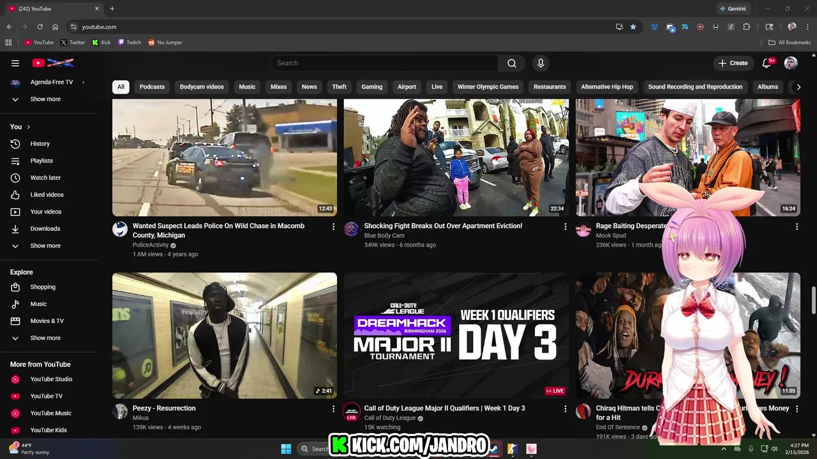This screenshot has width=817, height=459.
Task: Open the Windows Start button
Action: pos(286,449)
